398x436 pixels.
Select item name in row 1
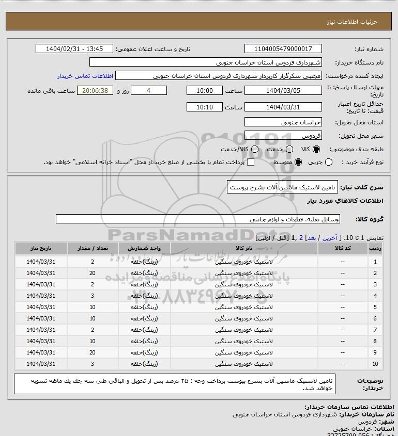click(244, 262)
